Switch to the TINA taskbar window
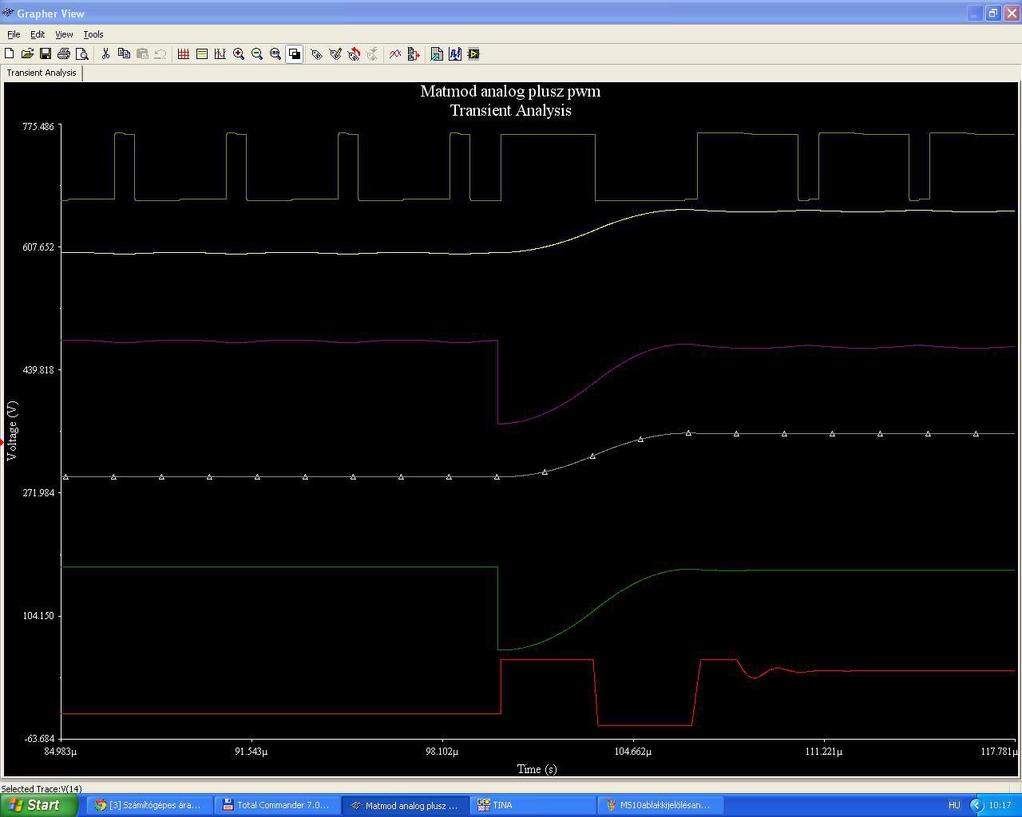 coord(533,805)
